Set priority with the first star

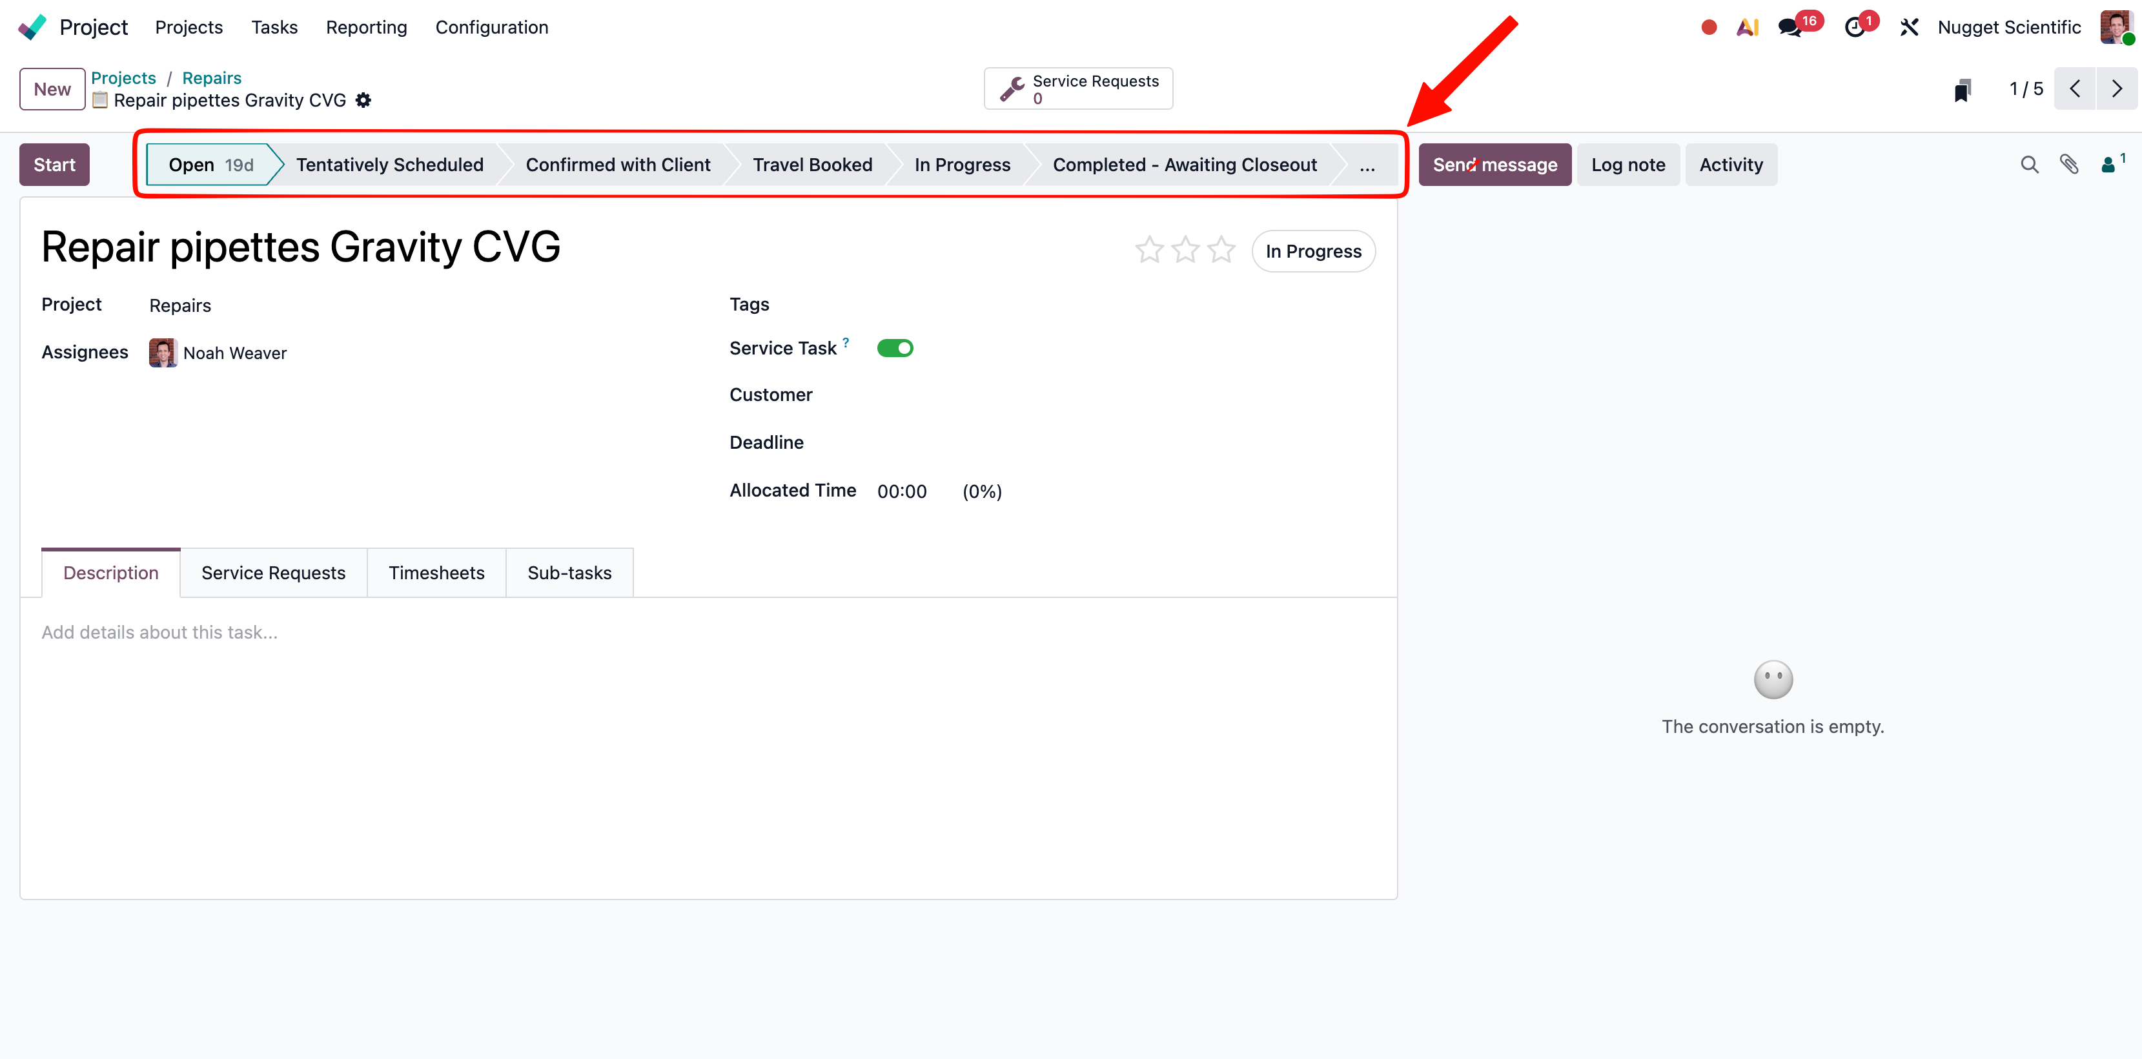[x=1149, y=249]
